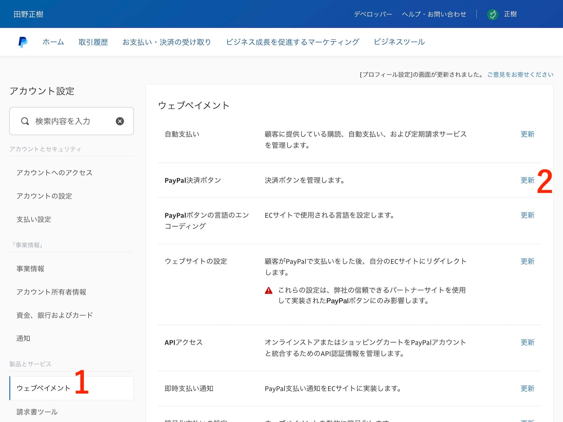This screenshot has width=563, height=422.
Task: Click into the 検索内容を入力 search field
Action: (x=72, y=121)
